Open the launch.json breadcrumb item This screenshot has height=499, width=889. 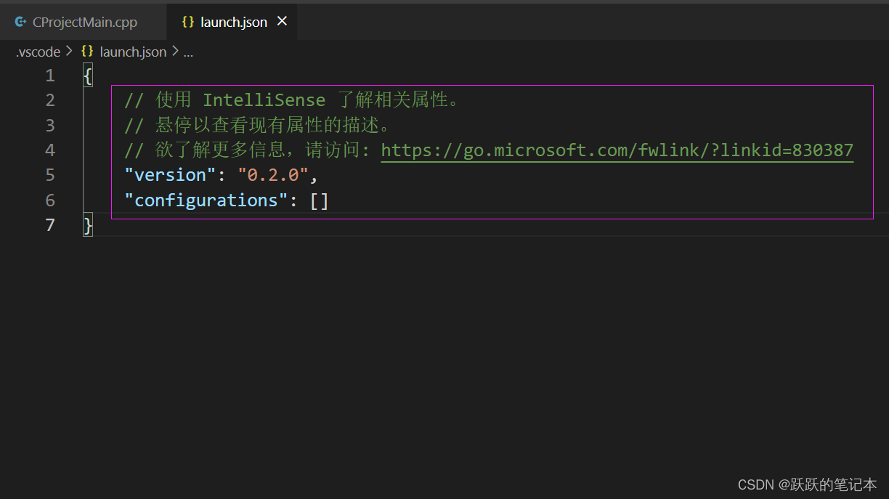pyautogui.click(x=133, y=52)
